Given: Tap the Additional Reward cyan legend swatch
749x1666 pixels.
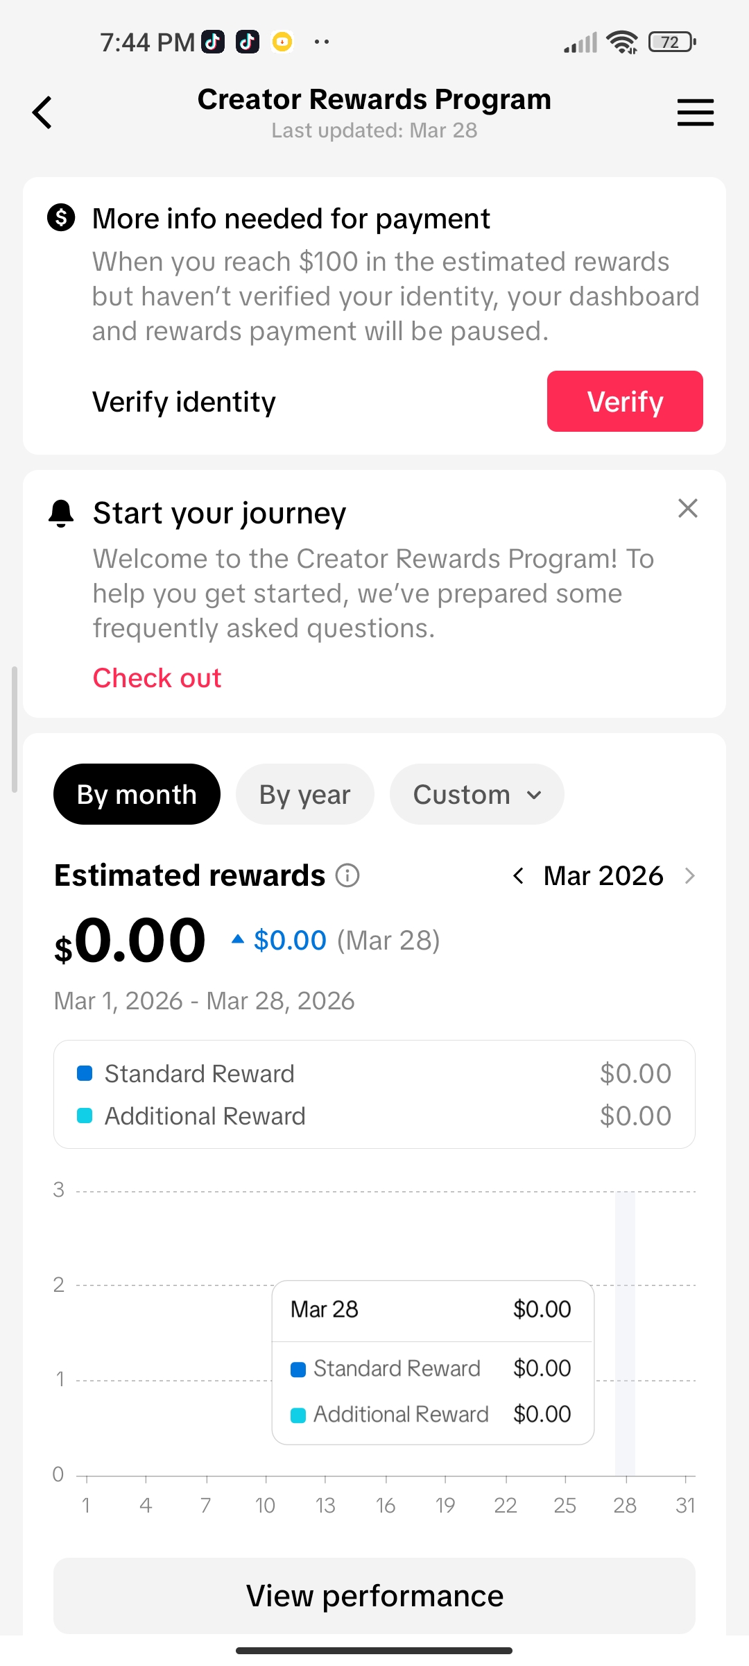Looking at the screenshot, I should tap(85, 1116).
